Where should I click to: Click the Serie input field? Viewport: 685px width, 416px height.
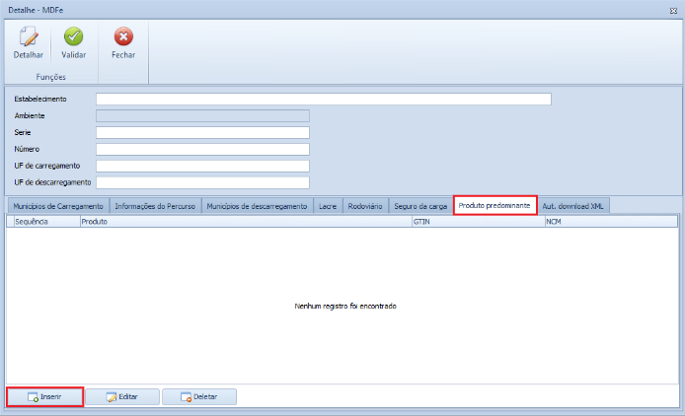coord(202,132)
